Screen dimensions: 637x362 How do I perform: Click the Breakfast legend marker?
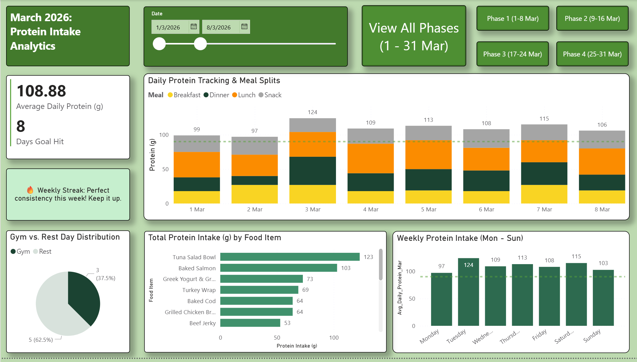point(170,95)
